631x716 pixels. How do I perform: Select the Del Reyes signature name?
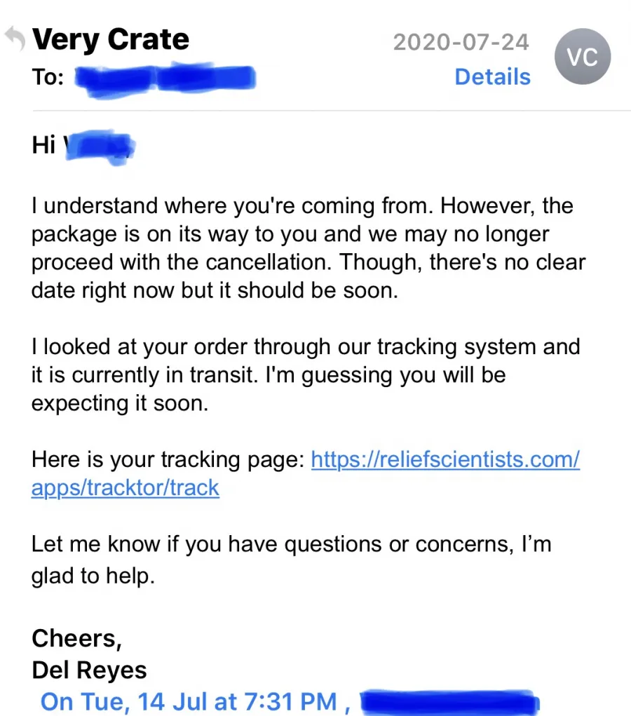pyautogui.click(x=89, y=670)
